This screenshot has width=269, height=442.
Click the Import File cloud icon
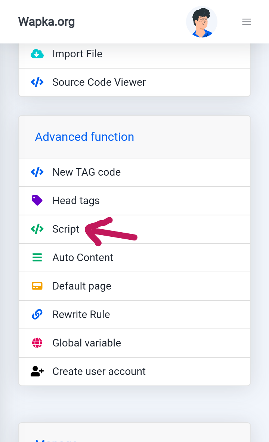pyautogui.click(x=37, y=54)
